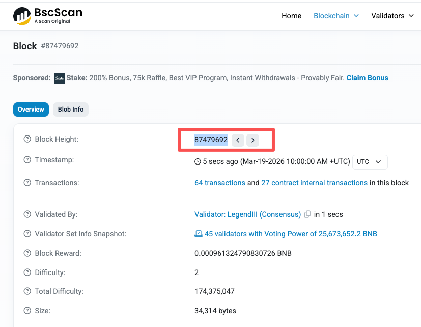Image resolution: width=421 pixels, height=327 pixels.
Task: Click the Stake sponsor logo icon
Action: click(x=60, y=78)
